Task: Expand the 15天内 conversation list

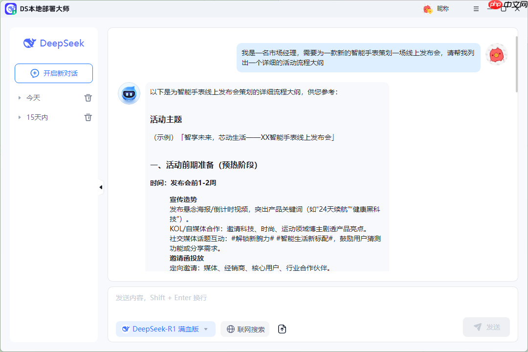Action: 20,117
